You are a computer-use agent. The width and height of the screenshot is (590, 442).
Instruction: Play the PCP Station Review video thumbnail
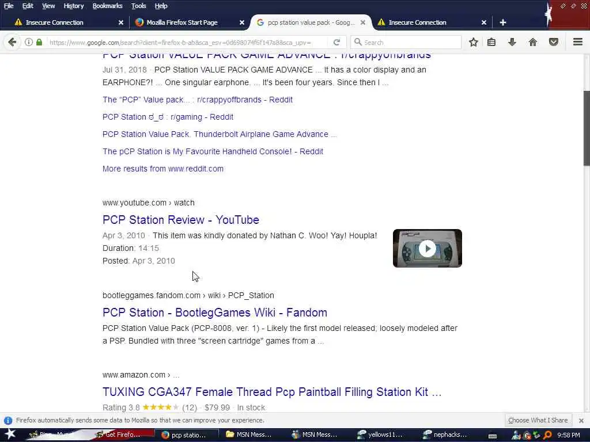[428, 249]
